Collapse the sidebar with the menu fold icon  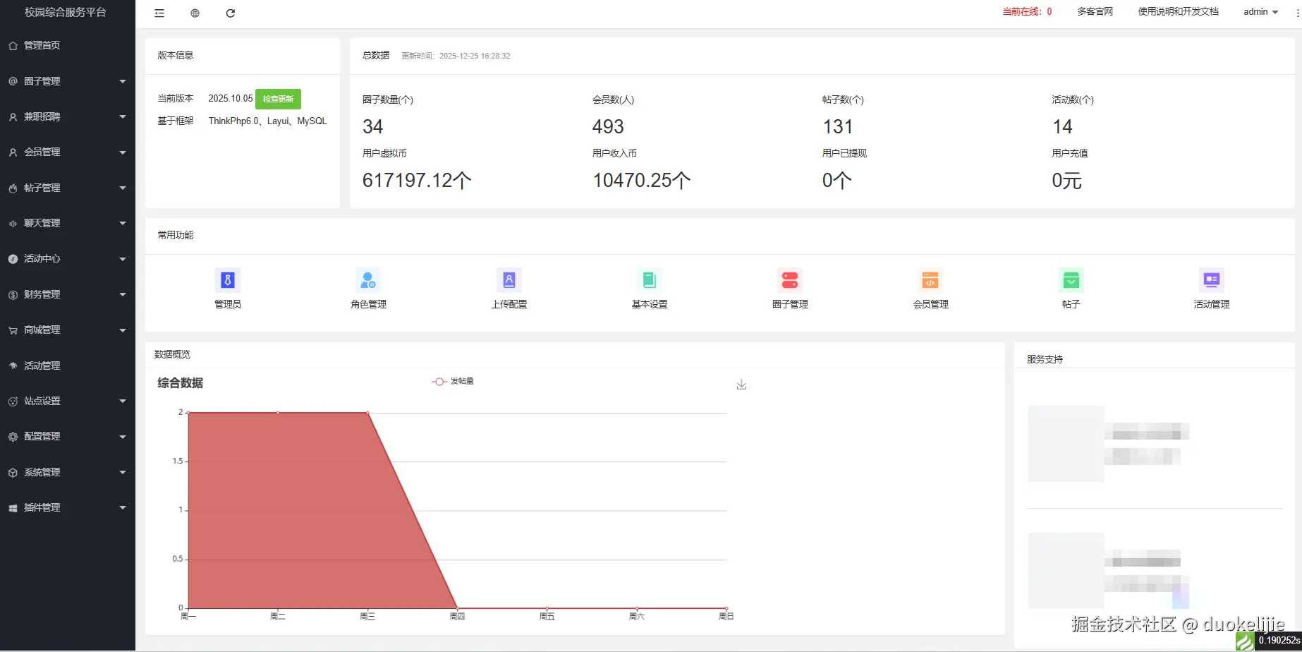click(x=159, y=13)
